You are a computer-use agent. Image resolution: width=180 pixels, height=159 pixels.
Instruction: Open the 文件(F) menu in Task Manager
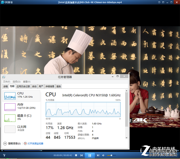6,82
